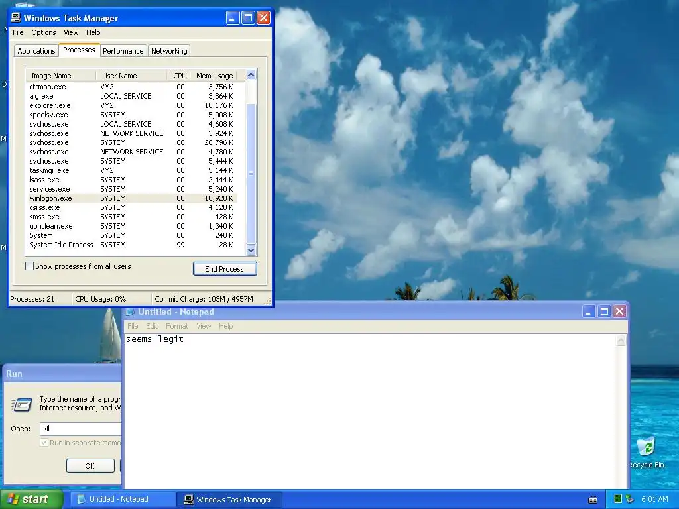Click the keyboard icon in the taskbar
679x509 pixels.
(593, 500)
